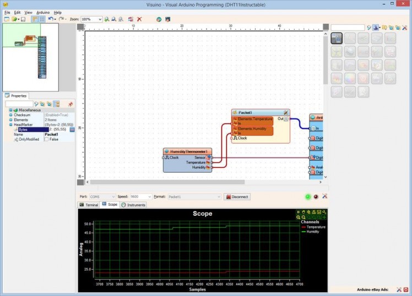Open the Arduino menu
The width and height of the screenshot is (412, 296).
(43, 12)
